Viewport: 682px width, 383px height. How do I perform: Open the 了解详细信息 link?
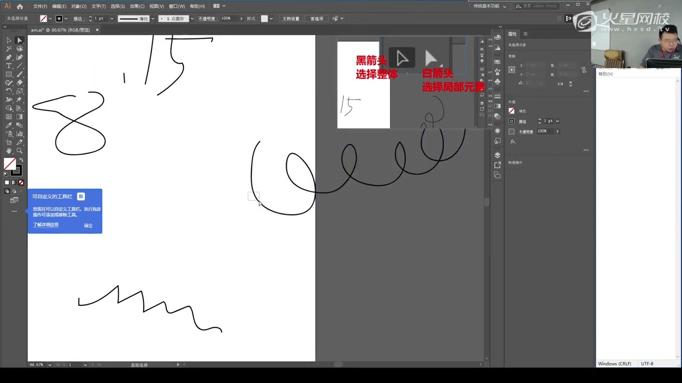[46, 225]
